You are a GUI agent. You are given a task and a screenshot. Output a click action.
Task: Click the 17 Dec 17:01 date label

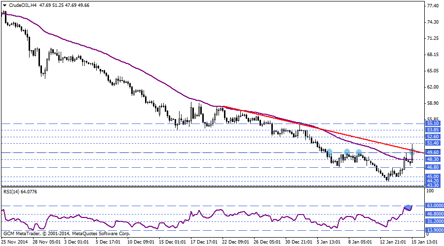coord(204,242)
